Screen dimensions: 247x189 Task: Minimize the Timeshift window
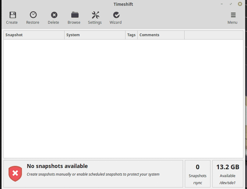pos(222,4)
